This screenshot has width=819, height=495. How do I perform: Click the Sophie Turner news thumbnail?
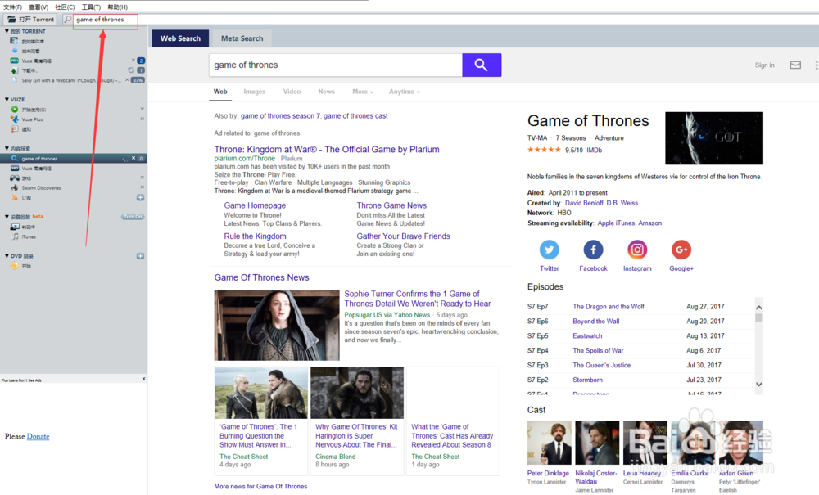pos(277,326)
